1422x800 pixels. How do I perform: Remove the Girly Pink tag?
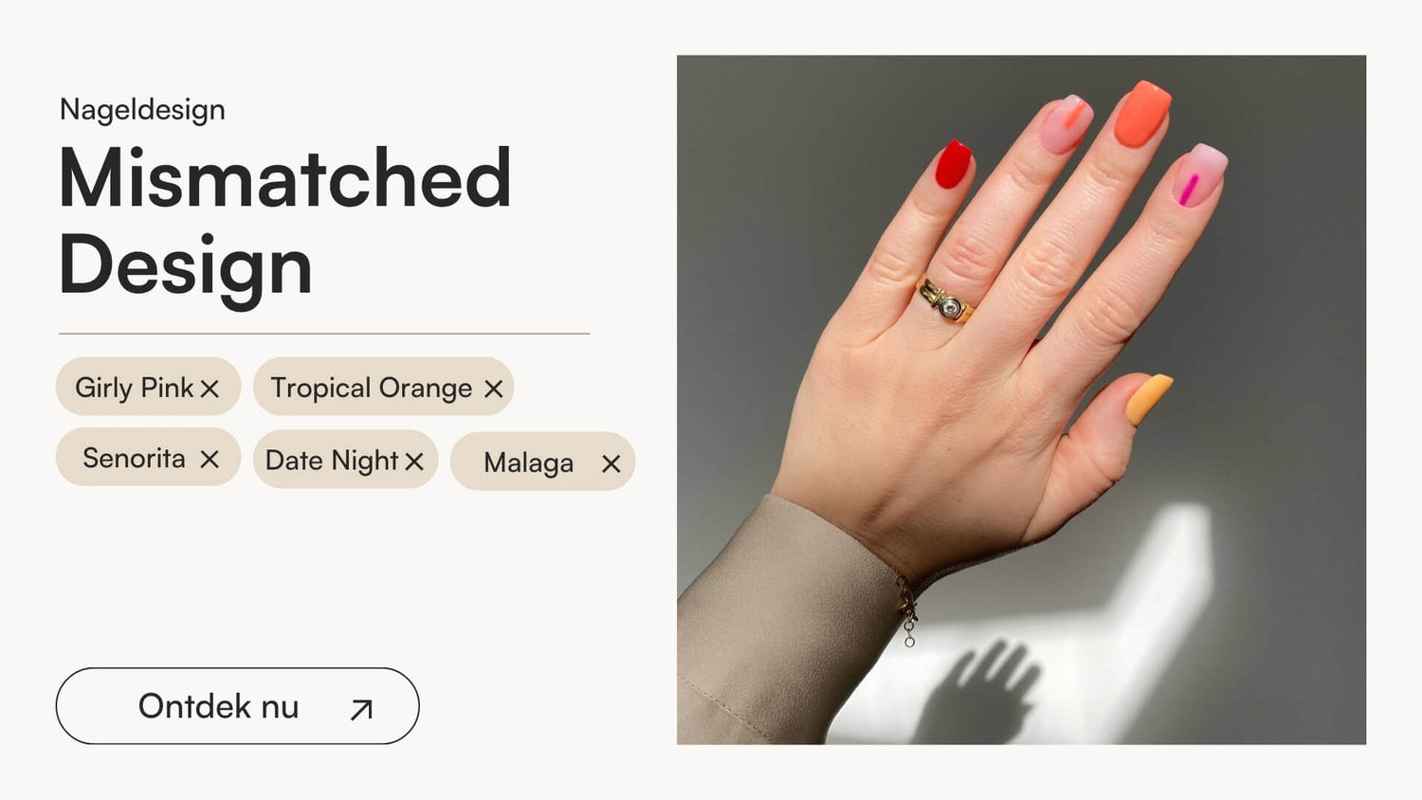coord(210,389)
